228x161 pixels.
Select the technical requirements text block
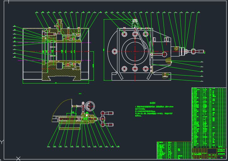pos(154,110)
